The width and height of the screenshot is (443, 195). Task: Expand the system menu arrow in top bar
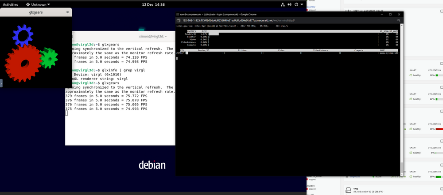click(302, 4)
